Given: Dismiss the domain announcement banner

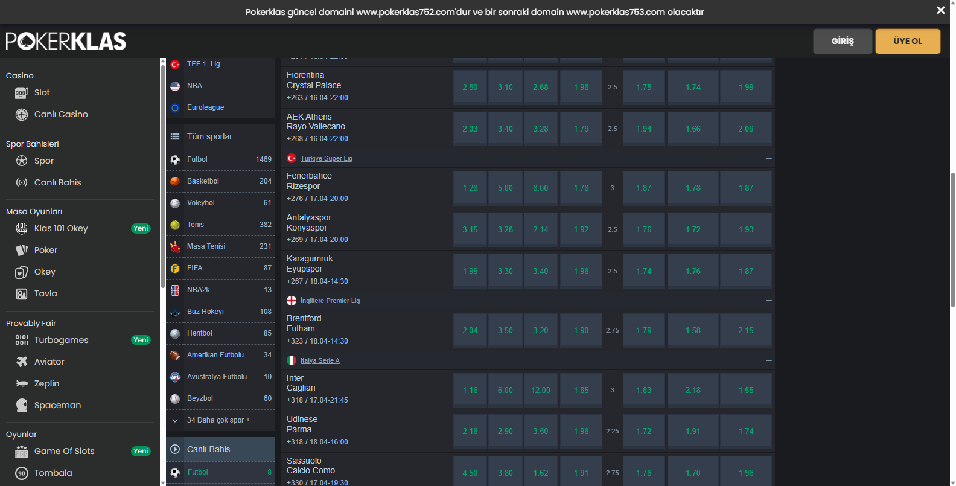Looking at the screenshot, I should [940, 10].
